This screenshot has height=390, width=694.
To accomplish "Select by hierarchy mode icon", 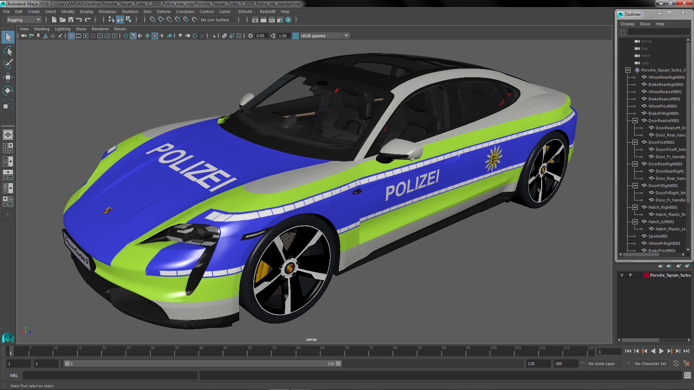I will [x=111, y=20].
